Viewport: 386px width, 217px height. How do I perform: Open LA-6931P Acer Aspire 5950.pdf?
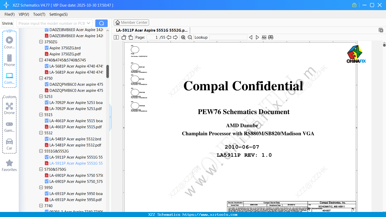(73, 200)
